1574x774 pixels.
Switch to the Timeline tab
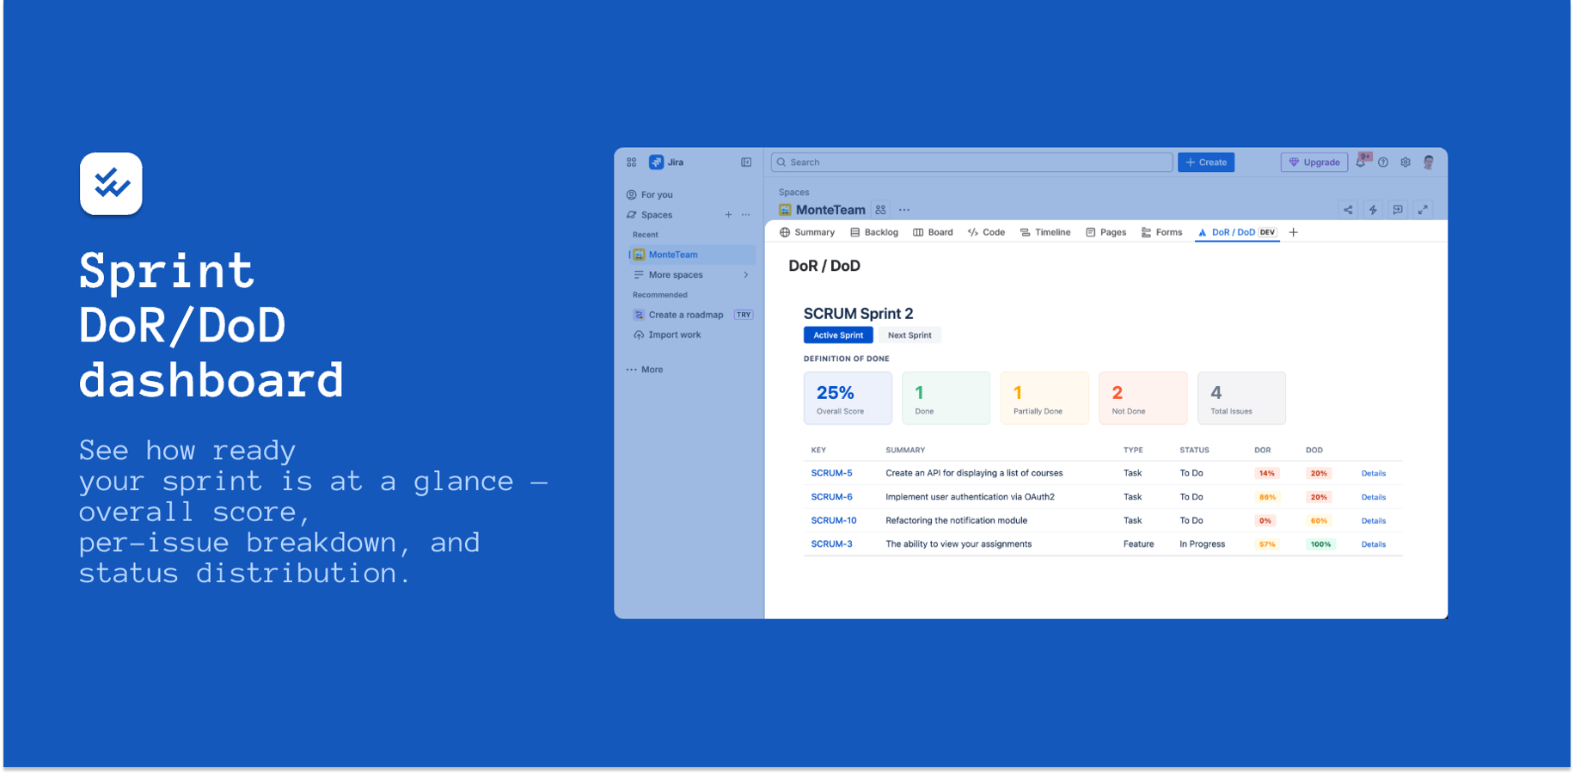pyautogui.click(x=1045, y=232)
